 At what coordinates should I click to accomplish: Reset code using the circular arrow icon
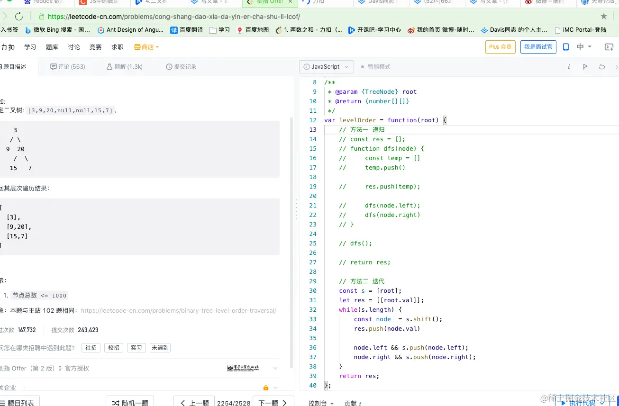point(602,67)
